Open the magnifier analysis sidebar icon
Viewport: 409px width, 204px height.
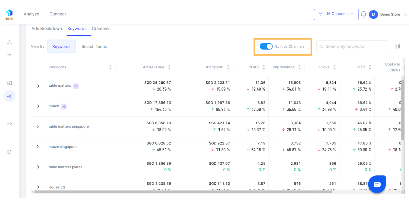click(x=9, y=55)
